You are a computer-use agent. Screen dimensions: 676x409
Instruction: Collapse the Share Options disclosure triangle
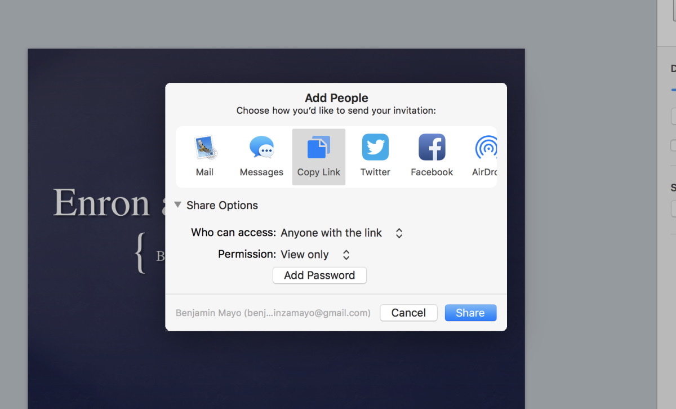pyautogui.click(x=178, y=205)
